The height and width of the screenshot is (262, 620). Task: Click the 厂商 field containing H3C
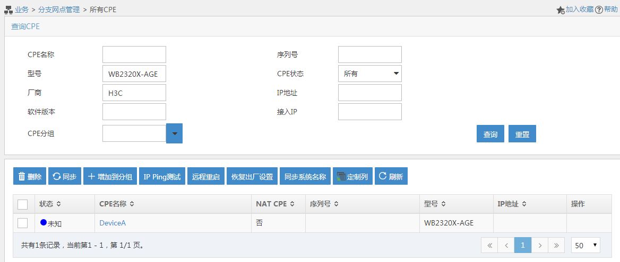click(134, 93)
